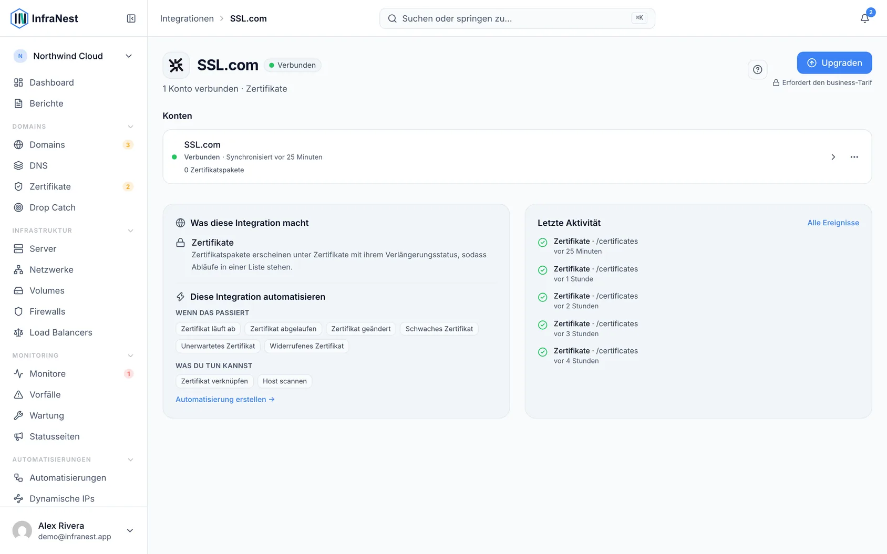The image size is (887, 554).
Task: Click the globe icon at Was diese Integration macht
Action: point(180,223)
